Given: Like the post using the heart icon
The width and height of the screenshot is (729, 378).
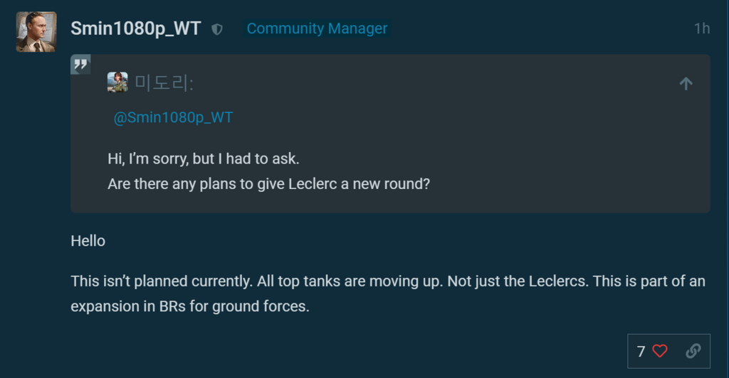Looking at the screenshot, I should tap(660, 351).
